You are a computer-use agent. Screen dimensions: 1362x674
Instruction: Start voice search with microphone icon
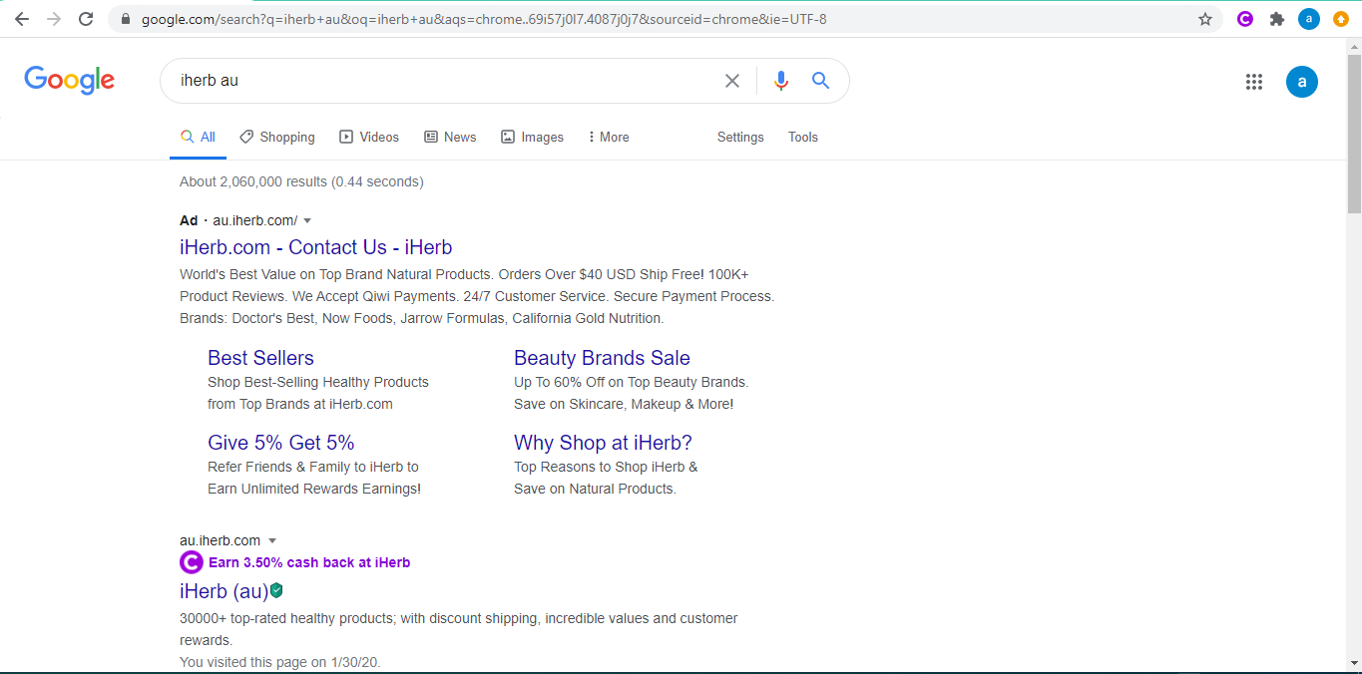pyautogui.click(x=781, y=81)
